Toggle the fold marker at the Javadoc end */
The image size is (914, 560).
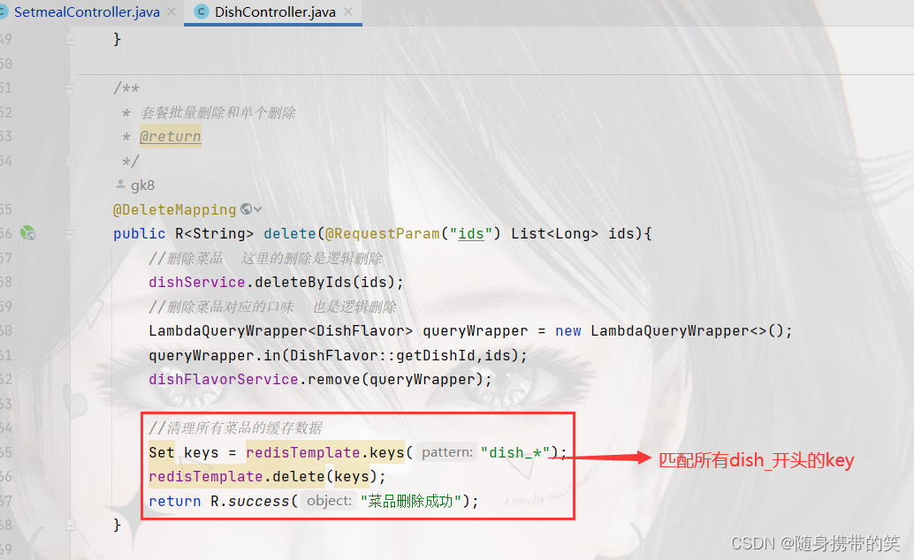70,161
